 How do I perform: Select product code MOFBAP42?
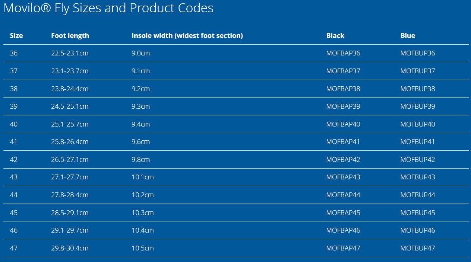point(343,160)
